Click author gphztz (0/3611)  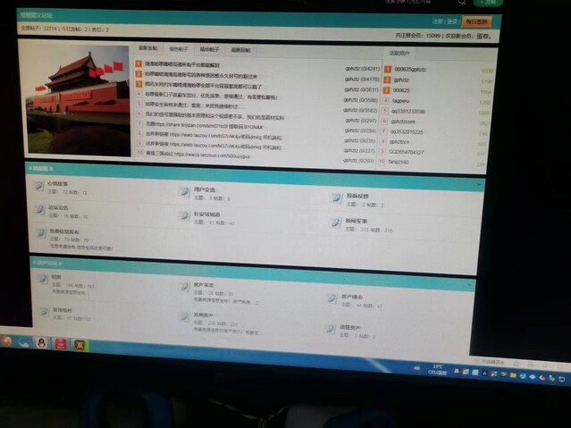[362, 89]
